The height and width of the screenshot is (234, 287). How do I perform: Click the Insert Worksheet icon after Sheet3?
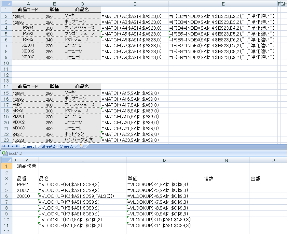coord(82,146)
